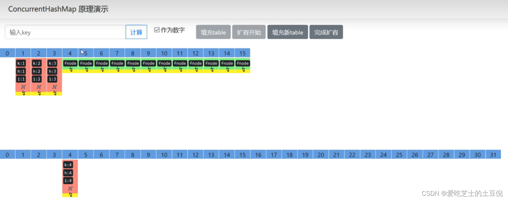Click the h:1 hash label
Screen dimensions: 508x200
(x=21, y=71)
